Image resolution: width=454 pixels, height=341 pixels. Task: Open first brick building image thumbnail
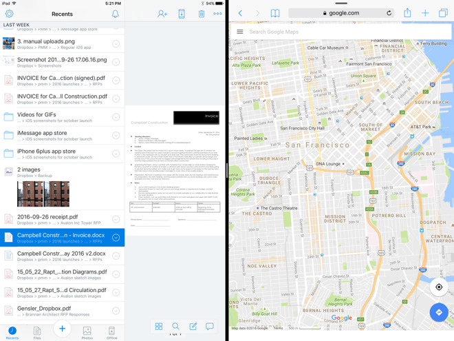pos(30,194)
